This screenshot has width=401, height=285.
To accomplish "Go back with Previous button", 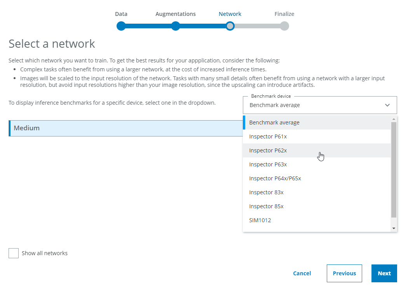I will point(344,273).
